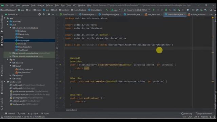
Task: Open the SDK Manager icon
Action: coord(205,10)
